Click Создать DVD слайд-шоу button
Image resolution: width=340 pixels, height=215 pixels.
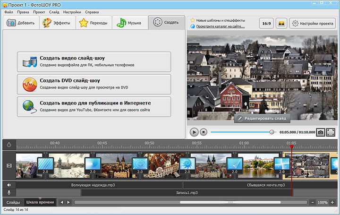pos(94,84)
